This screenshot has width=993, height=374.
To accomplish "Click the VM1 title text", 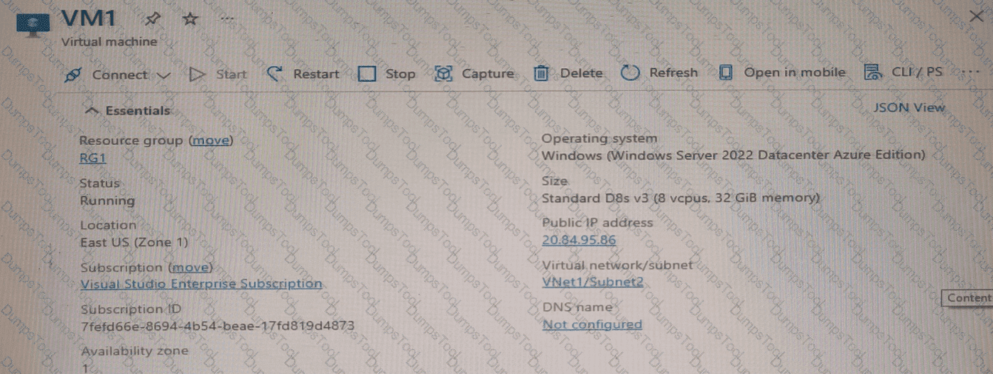I will 89,20.
